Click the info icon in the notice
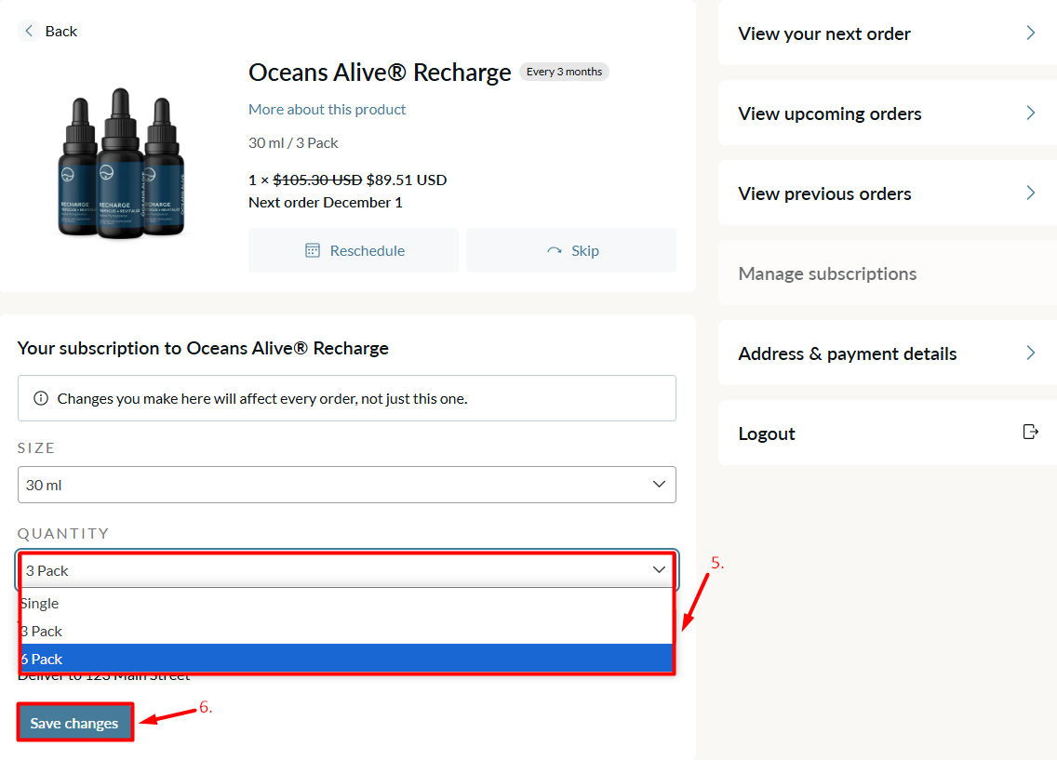This screenshot has height=760, width=1057. pyautogui.click(x=41, y=398)
